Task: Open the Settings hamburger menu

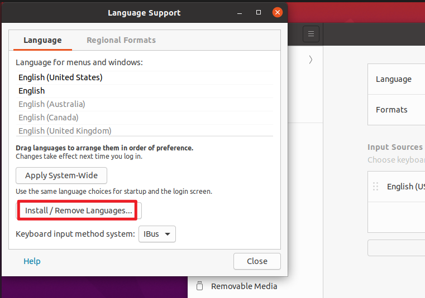Action: tap(311, 34)
